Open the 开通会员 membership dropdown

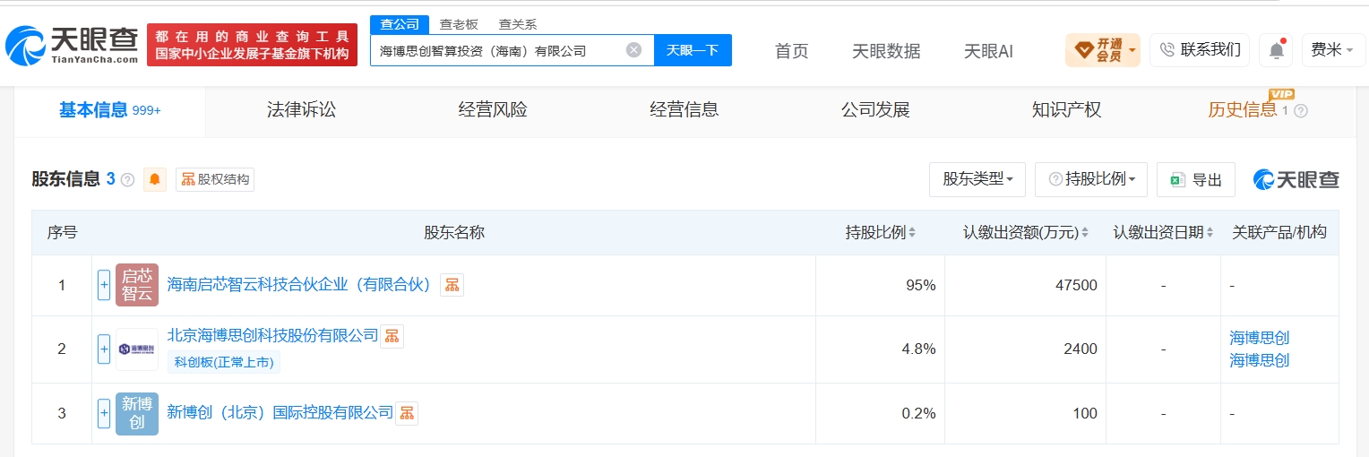[x=1102, y=50]
